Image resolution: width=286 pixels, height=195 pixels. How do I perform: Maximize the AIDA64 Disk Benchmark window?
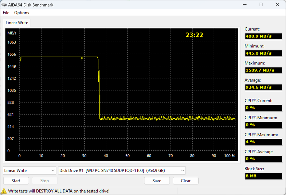(261, 4)
